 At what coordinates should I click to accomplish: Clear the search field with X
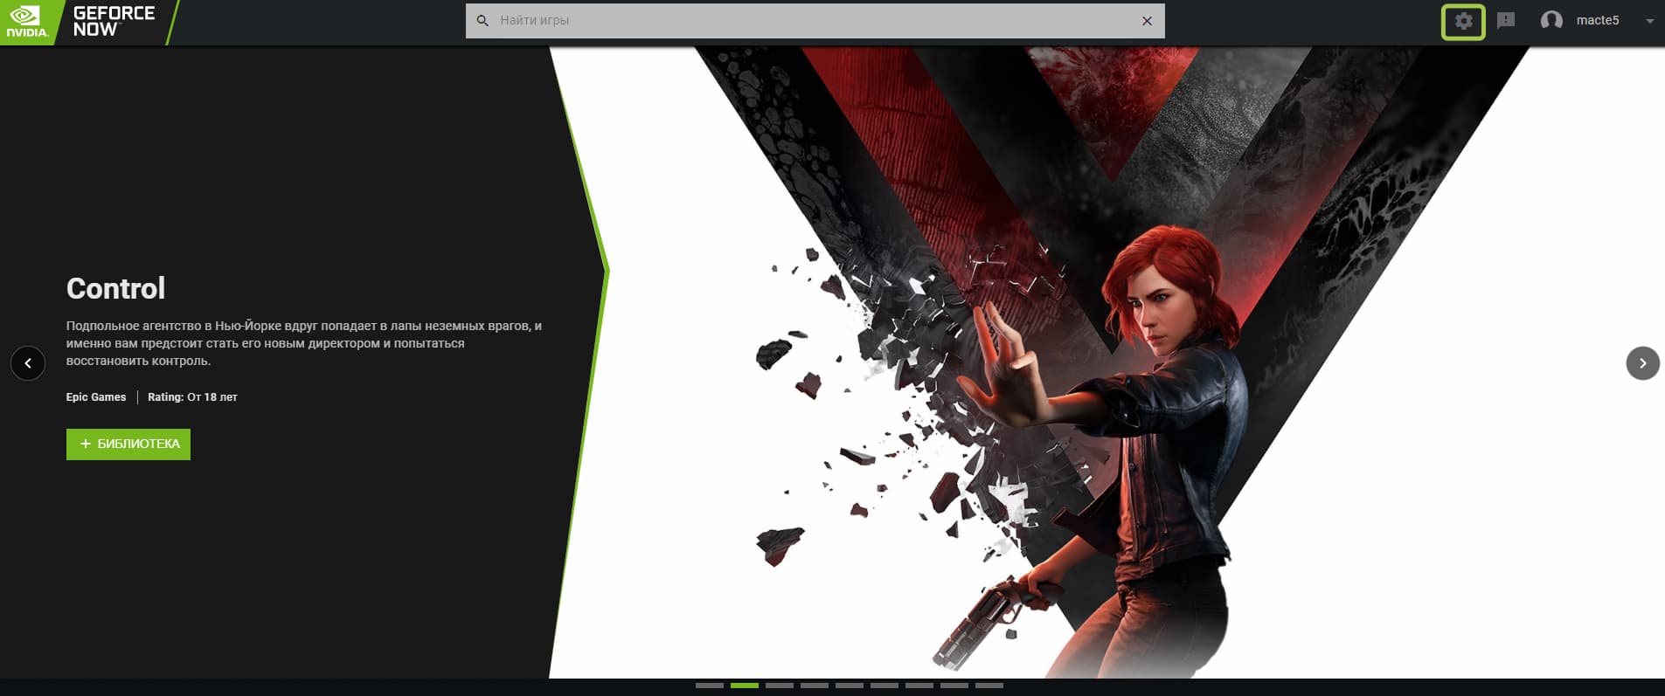1147,21
